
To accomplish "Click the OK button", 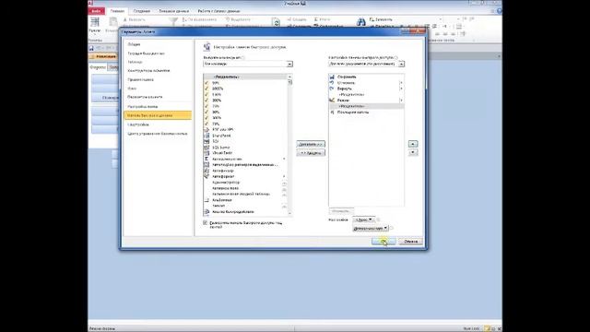I will [x=383, y=242].
